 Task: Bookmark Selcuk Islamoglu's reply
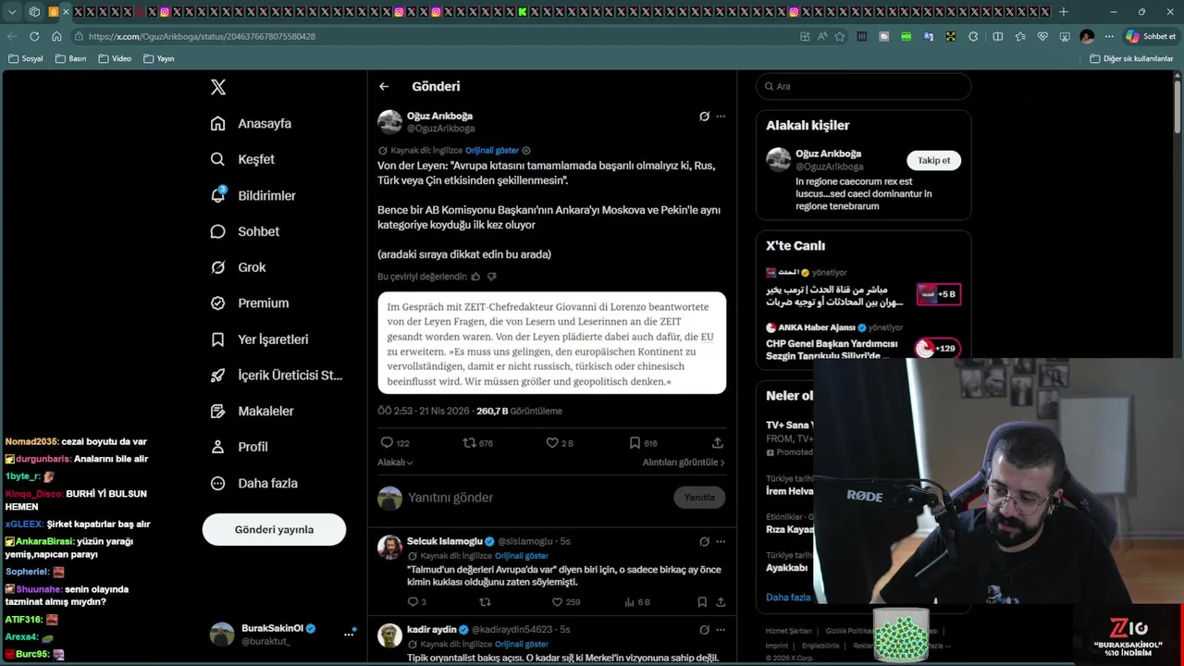pos(702,602)
